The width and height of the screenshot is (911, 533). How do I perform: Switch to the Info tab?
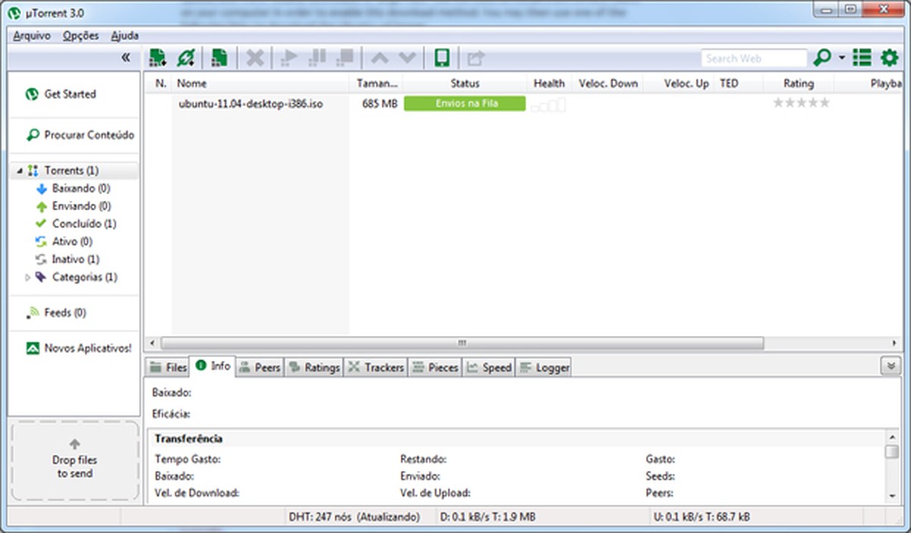213,366
